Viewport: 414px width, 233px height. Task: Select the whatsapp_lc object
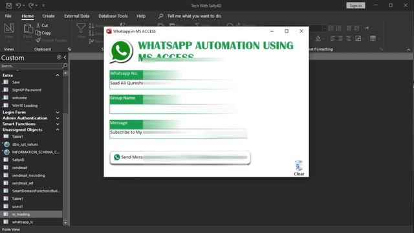click(31, 222)
